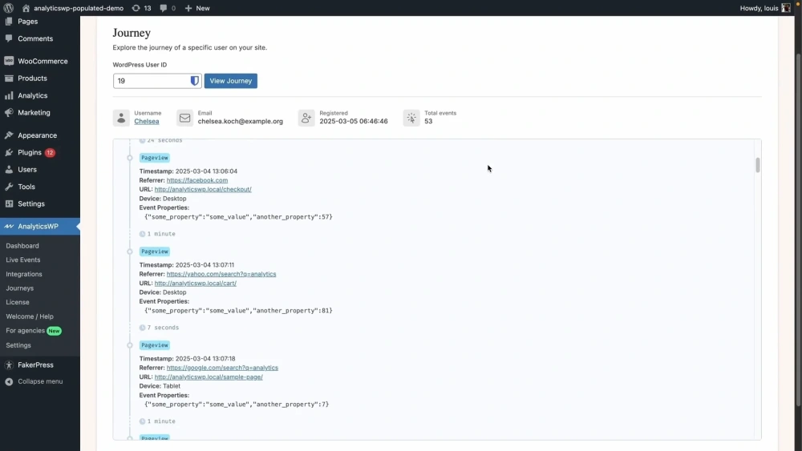
Task: Click the Username person icon
Action: click(121, 118)
